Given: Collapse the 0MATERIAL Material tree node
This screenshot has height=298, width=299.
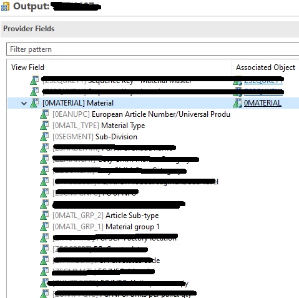Looking at the screenshot, I should coord(24,103).
